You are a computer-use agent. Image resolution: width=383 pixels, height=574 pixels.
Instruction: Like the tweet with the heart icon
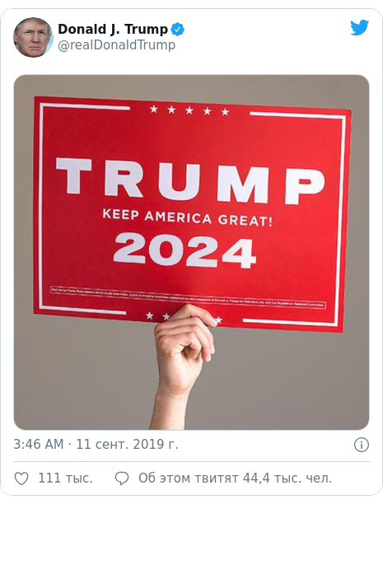(x=21, y=478)
